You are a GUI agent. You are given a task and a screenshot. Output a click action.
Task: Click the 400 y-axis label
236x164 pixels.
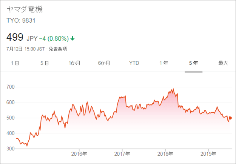click(x=11, y=133)
